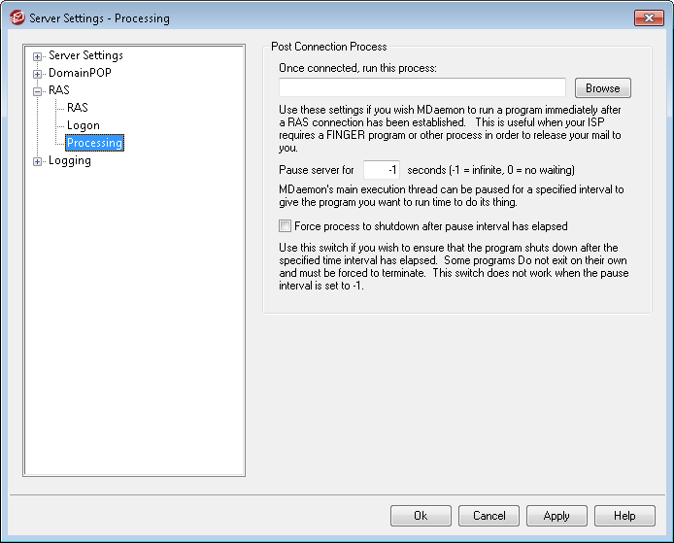674x543 pixels.
Task: Click the pause server seconds field
Action: point(381,170)
